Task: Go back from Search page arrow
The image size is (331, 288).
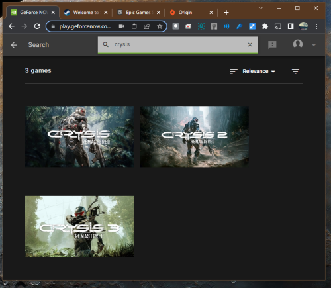Action: pyautogui.click(x=14, y=45)
